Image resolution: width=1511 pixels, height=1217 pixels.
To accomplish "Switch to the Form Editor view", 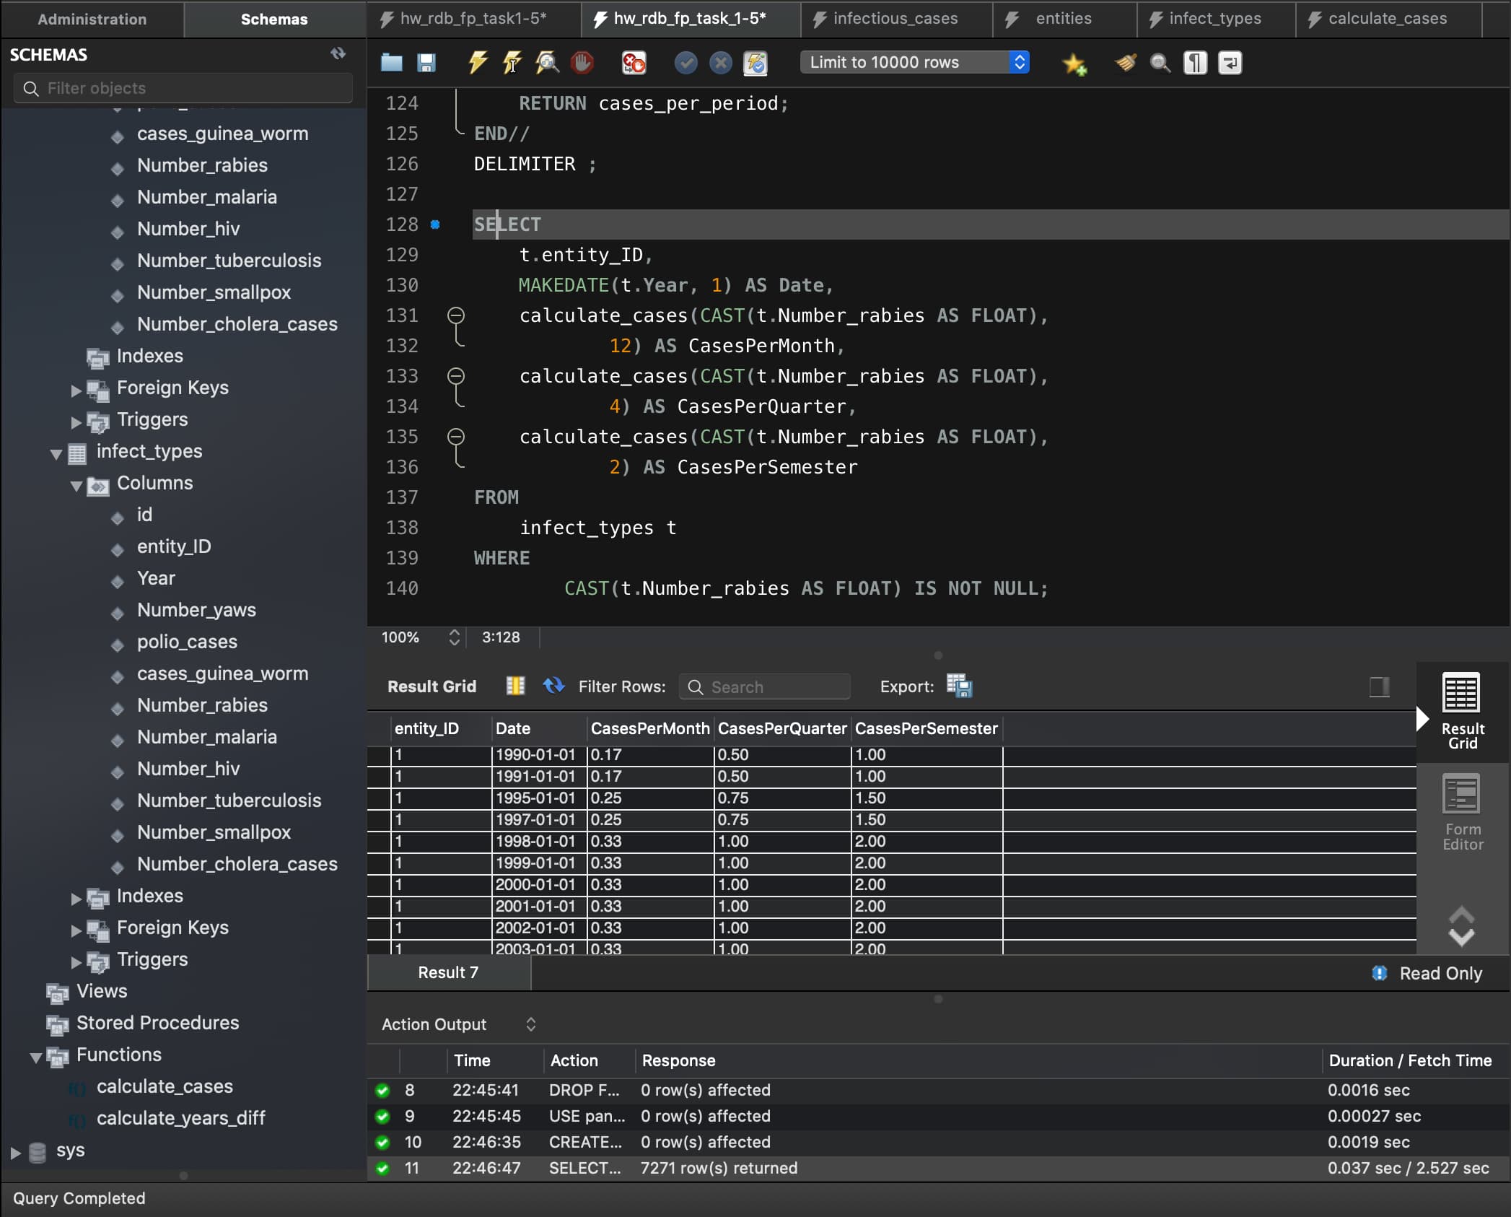I will click(x=1462, y=813).
